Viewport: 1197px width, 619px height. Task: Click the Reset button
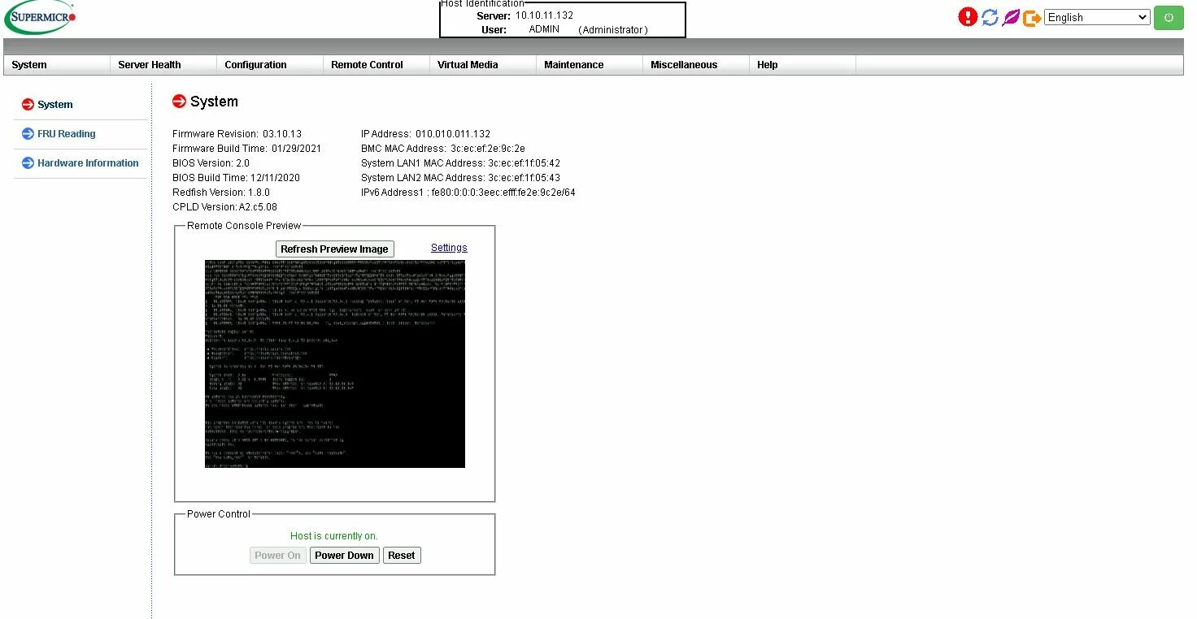tap(402, 556)
